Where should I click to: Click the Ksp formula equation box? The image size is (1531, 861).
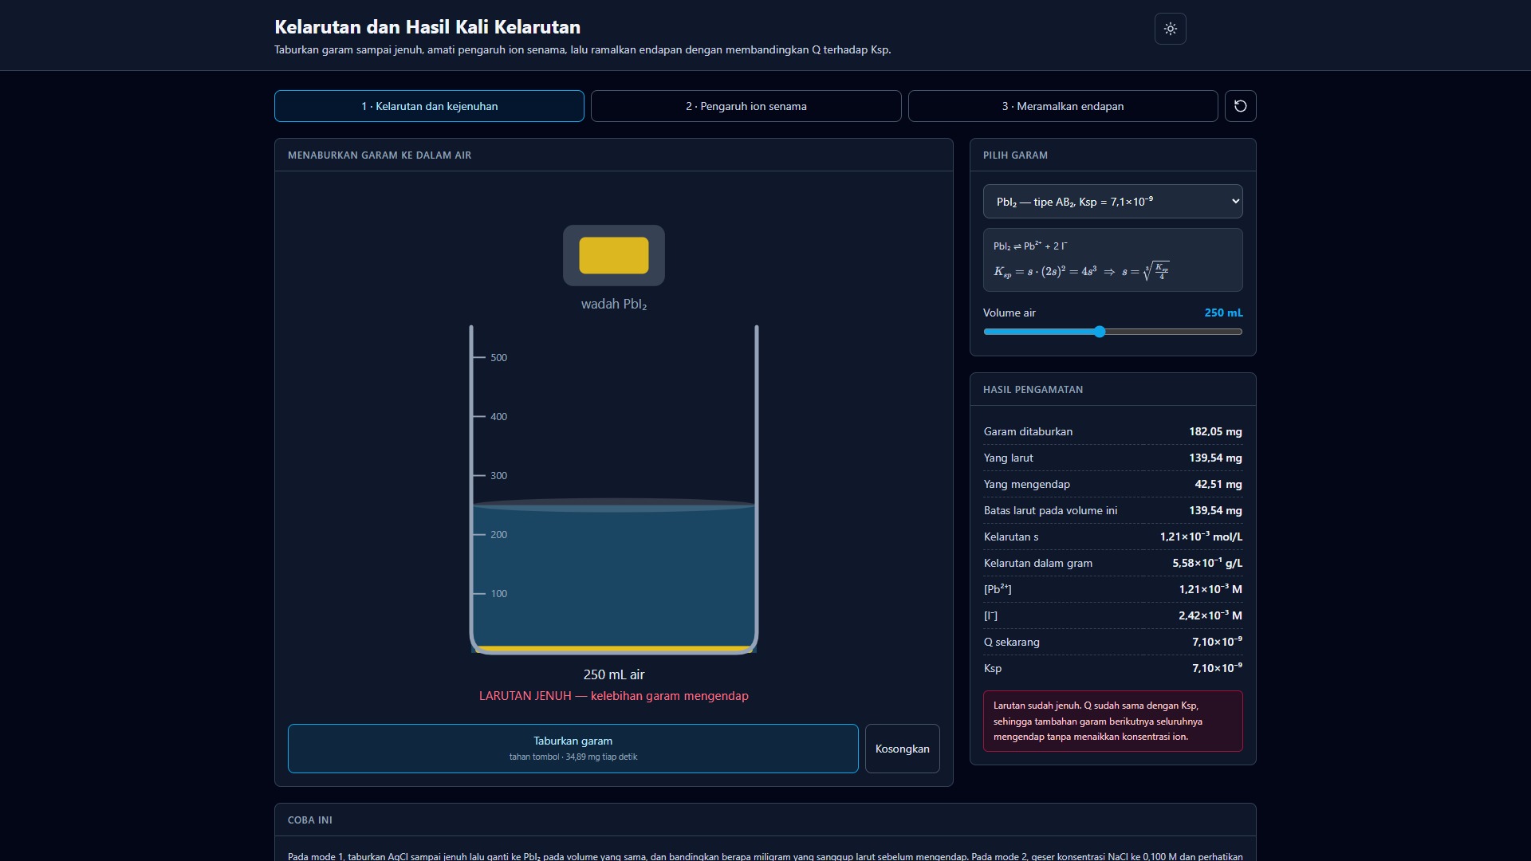coord(1112,260)
